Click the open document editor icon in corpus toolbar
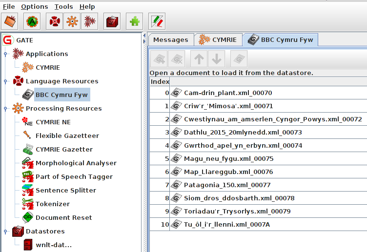The height and width of the screenshot is (252, 367). pyautogui.click(x=239, y=59)
